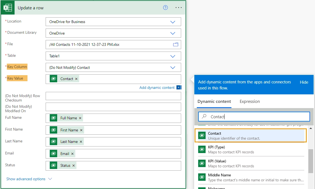Remove the Email token
This screenshot has width=315, height=189.
(x=72, y=154)
